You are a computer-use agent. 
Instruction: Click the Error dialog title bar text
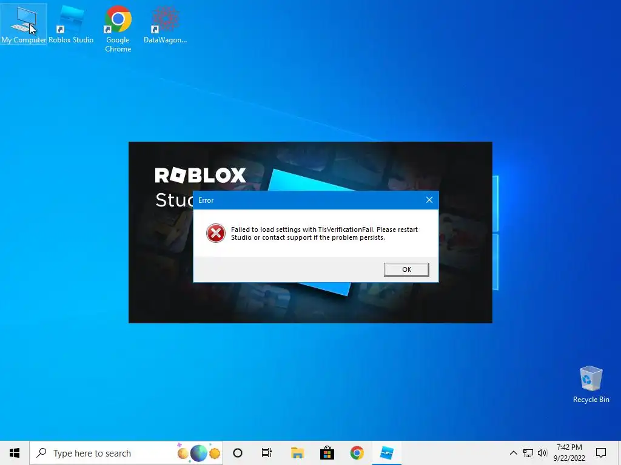(206, 200)
